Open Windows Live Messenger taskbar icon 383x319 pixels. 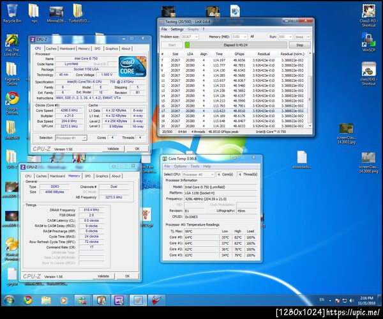pos(82,300)
